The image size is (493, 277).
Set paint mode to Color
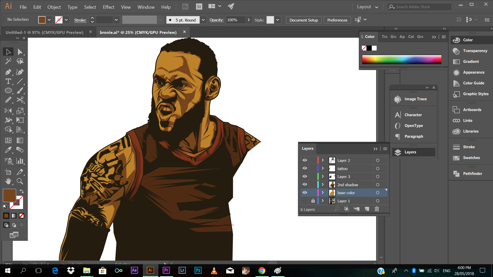point(6,216)
